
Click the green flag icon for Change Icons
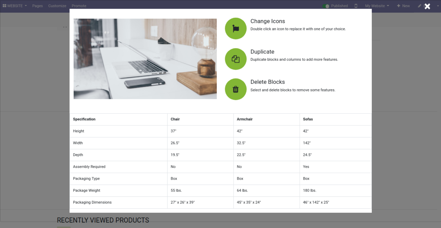tap(235, 28)
